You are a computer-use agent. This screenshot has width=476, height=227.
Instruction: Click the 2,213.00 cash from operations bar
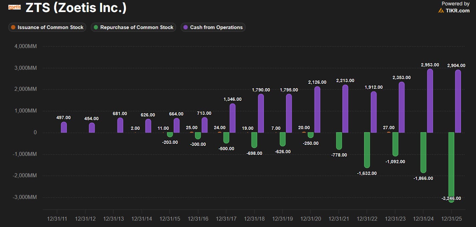[345, 108]
